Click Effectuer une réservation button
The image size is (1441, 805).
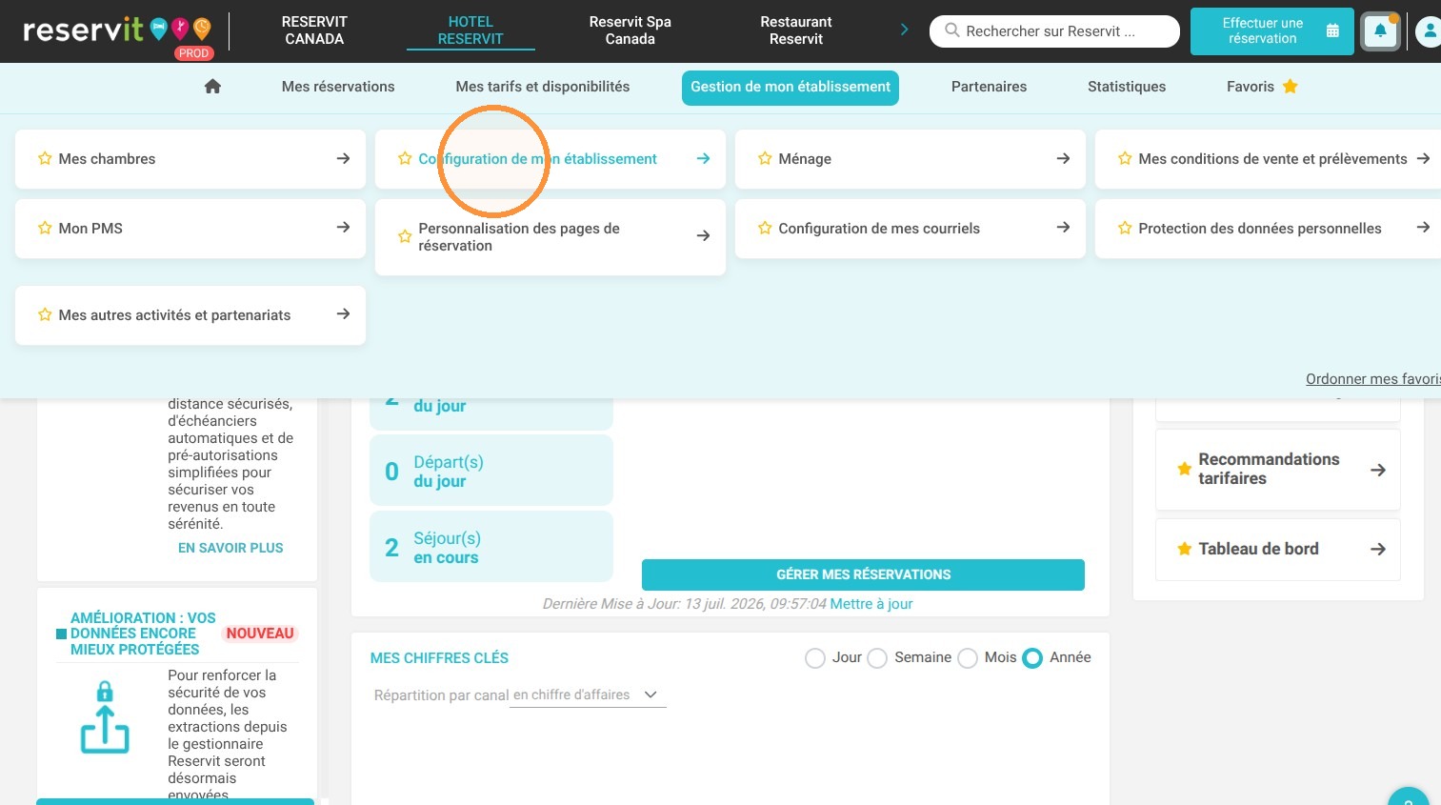coord(1271,31)
